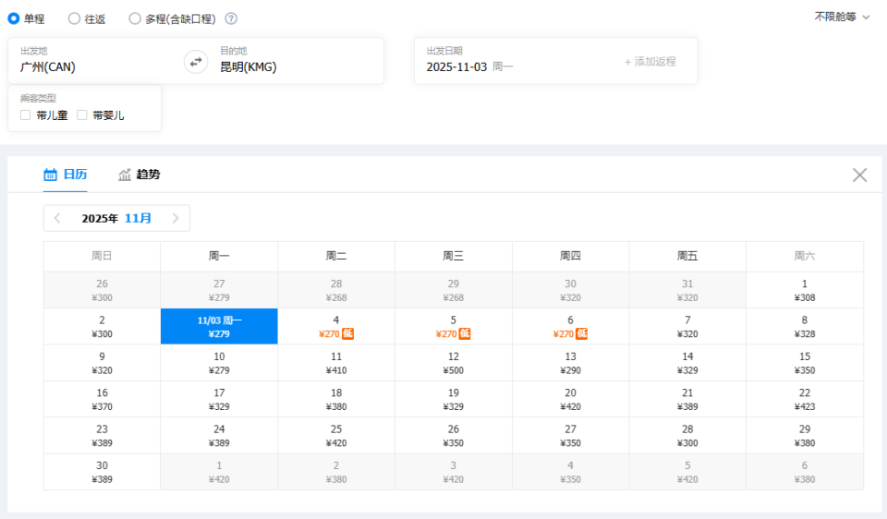Open the multi-trip help question mark icon
The width and height of the screenshot is (887, 519).
coord(231,18)
